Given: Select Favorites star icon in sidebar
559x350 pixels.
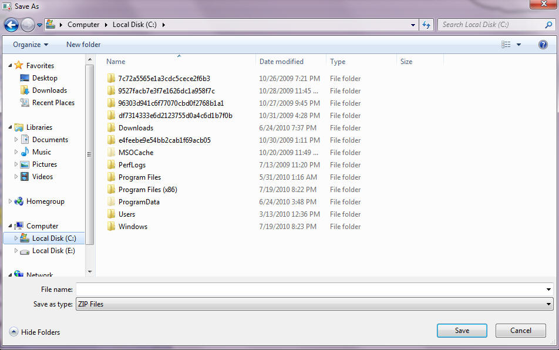Looking at the screenshot, I should click(x=19, y=65).
